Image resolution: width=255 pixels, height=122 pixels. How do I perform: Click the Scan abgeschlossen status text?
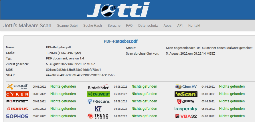209,48
